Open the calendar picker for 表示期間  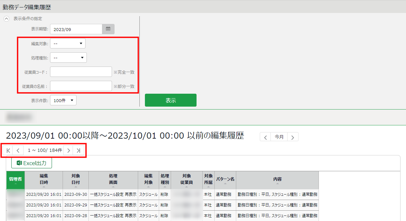pos(108,29)
